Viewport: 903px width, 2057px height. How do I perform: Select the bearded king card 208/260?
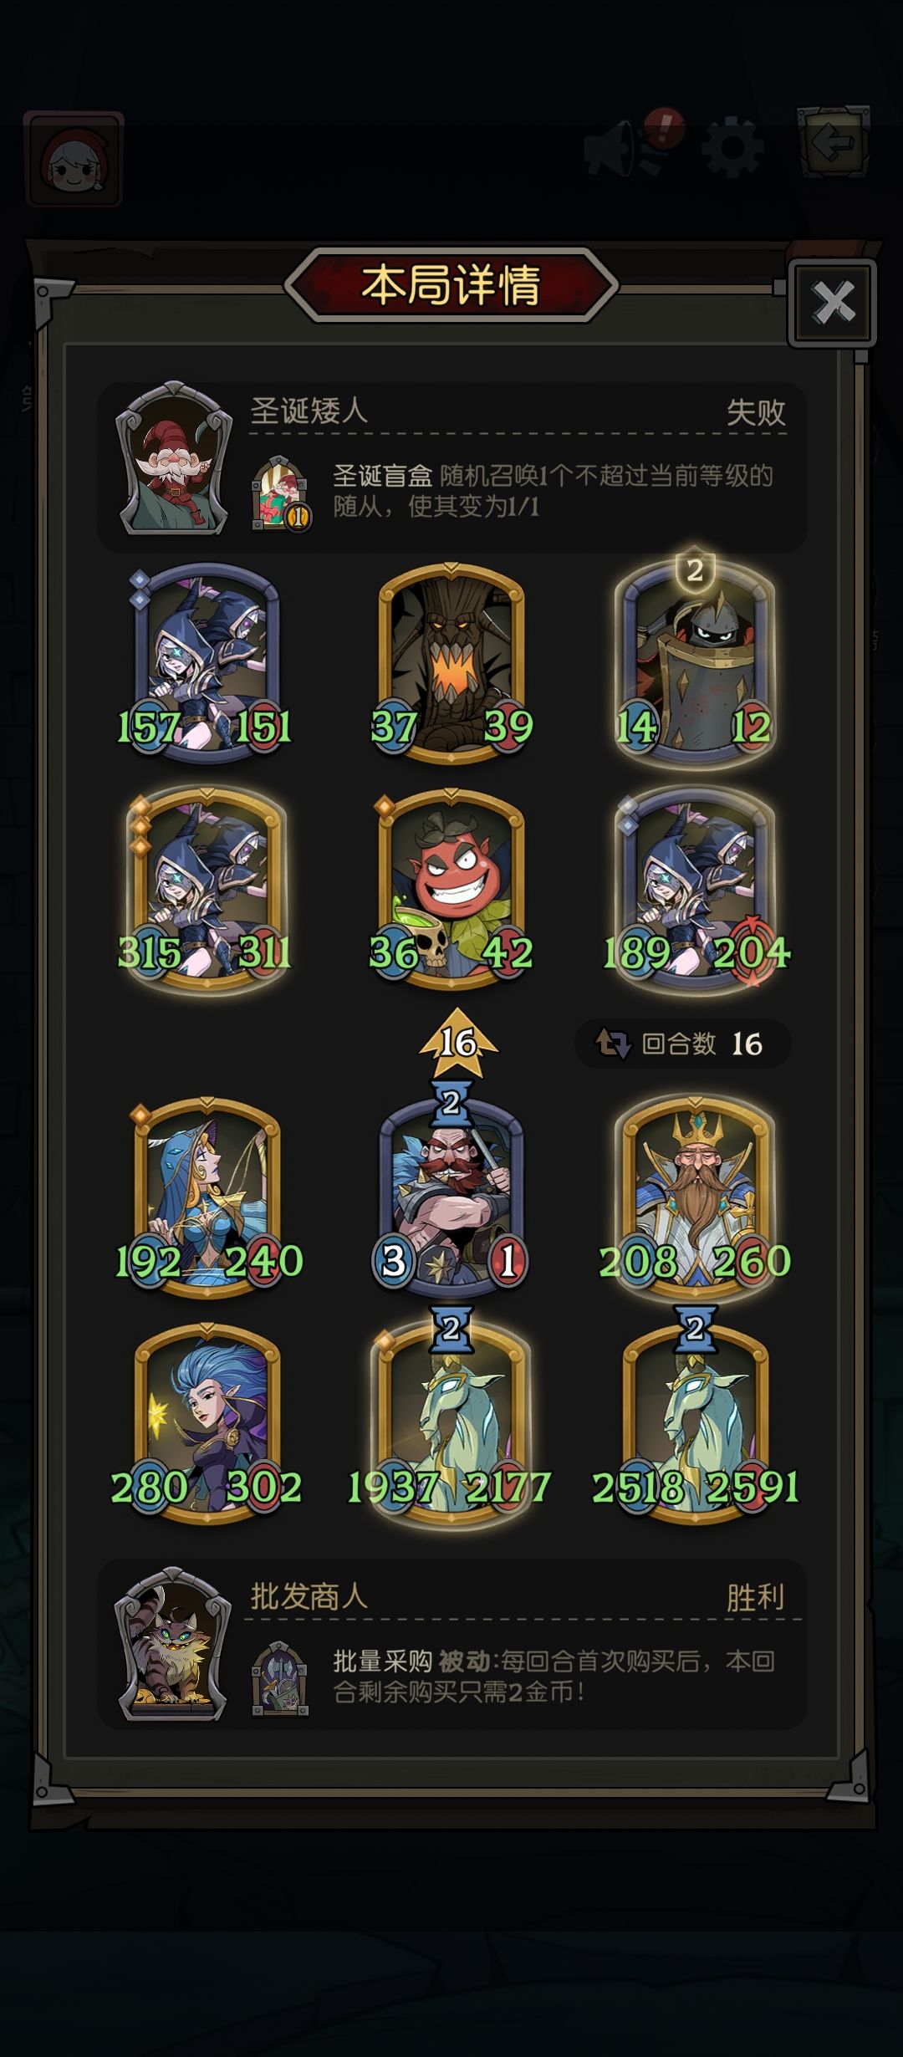pyautogui.click(x=694, y=1197)
